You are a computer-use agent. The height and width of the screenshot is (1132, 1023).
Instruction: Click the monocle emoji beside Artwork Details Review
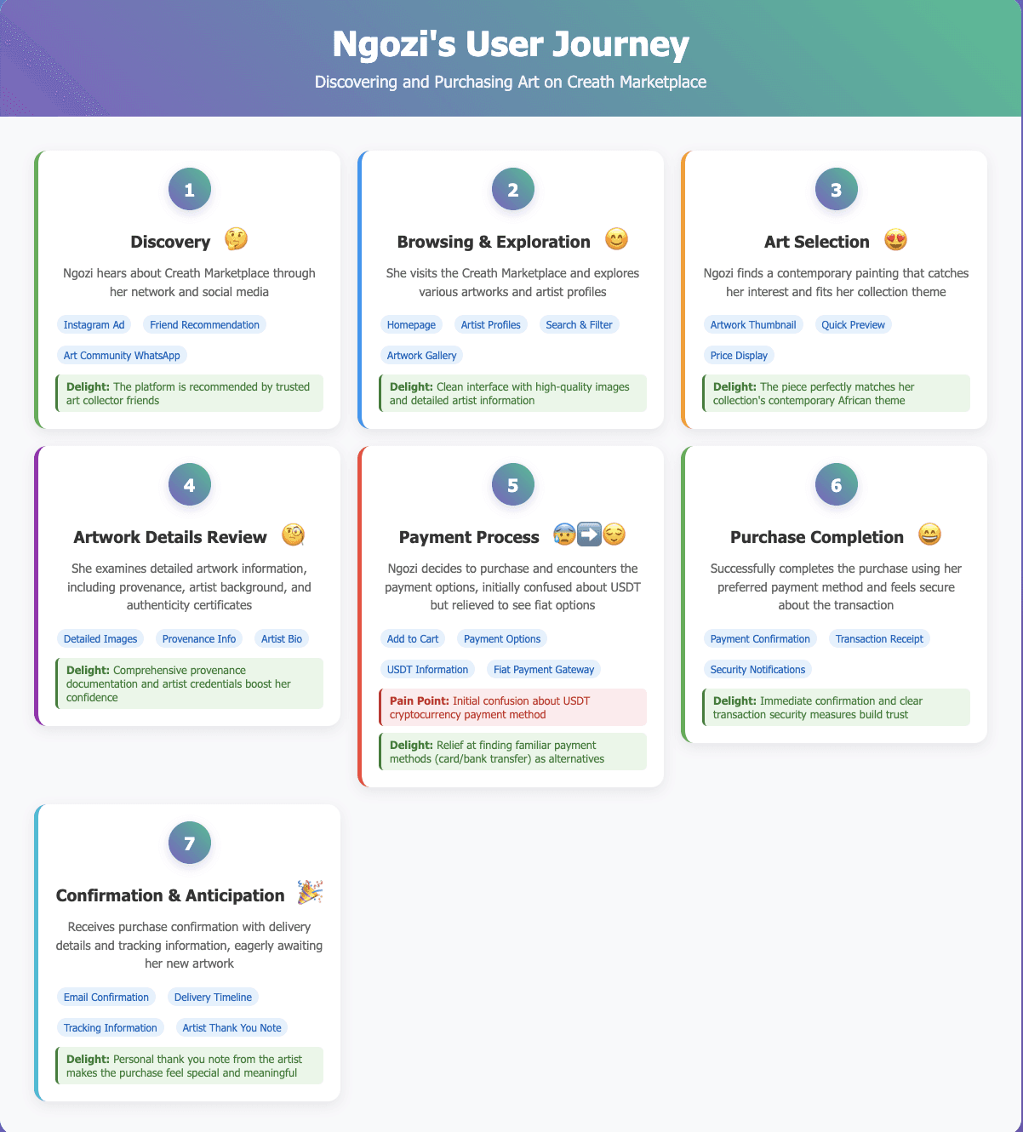(293, 535)
